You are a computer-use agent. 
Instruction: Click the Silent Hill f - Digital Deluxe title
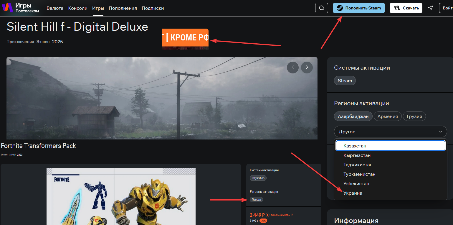(77, 27)
